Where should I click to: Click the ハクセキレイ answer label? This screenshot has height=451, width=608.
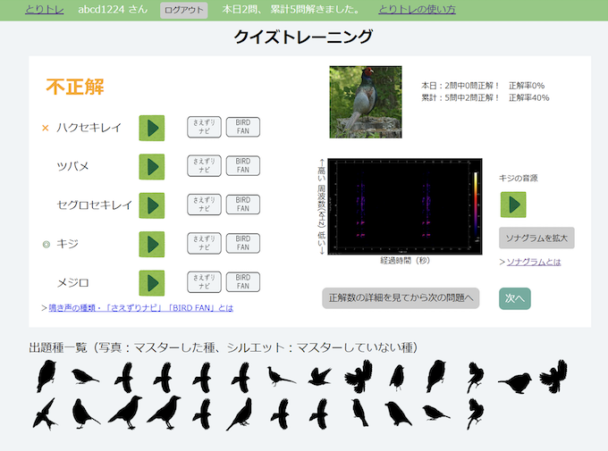(89, 128)
